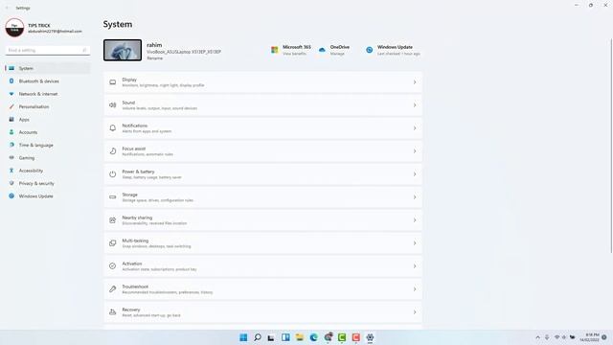
Task: Expand the Activation row chevron
Action: (415, 266)
